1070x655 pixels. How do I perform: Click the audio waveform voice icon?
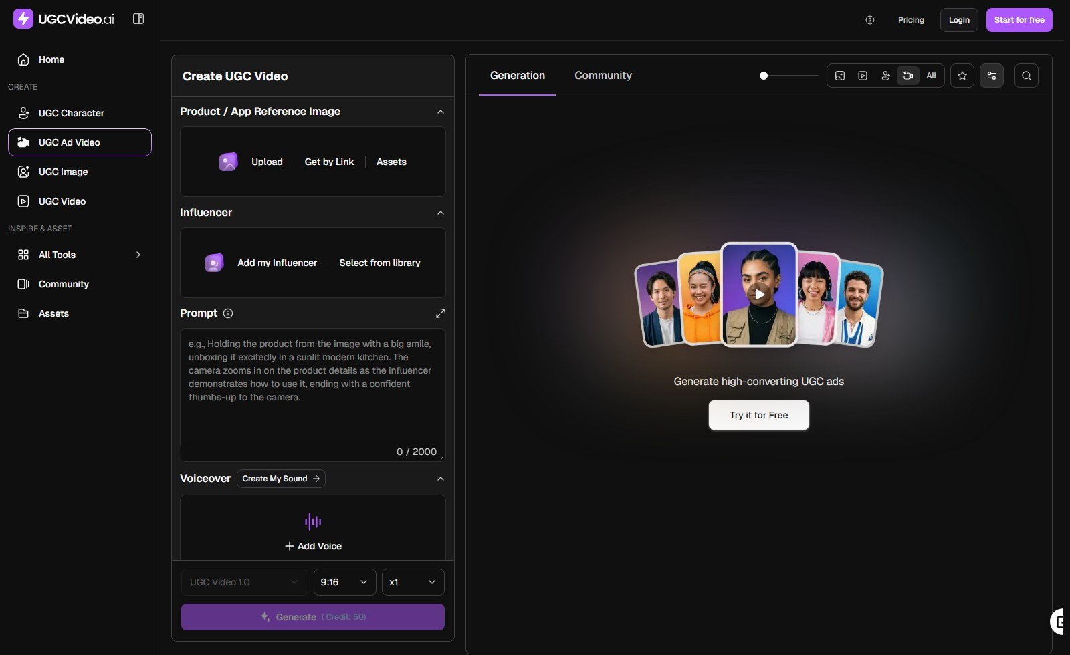pos(313,521)
